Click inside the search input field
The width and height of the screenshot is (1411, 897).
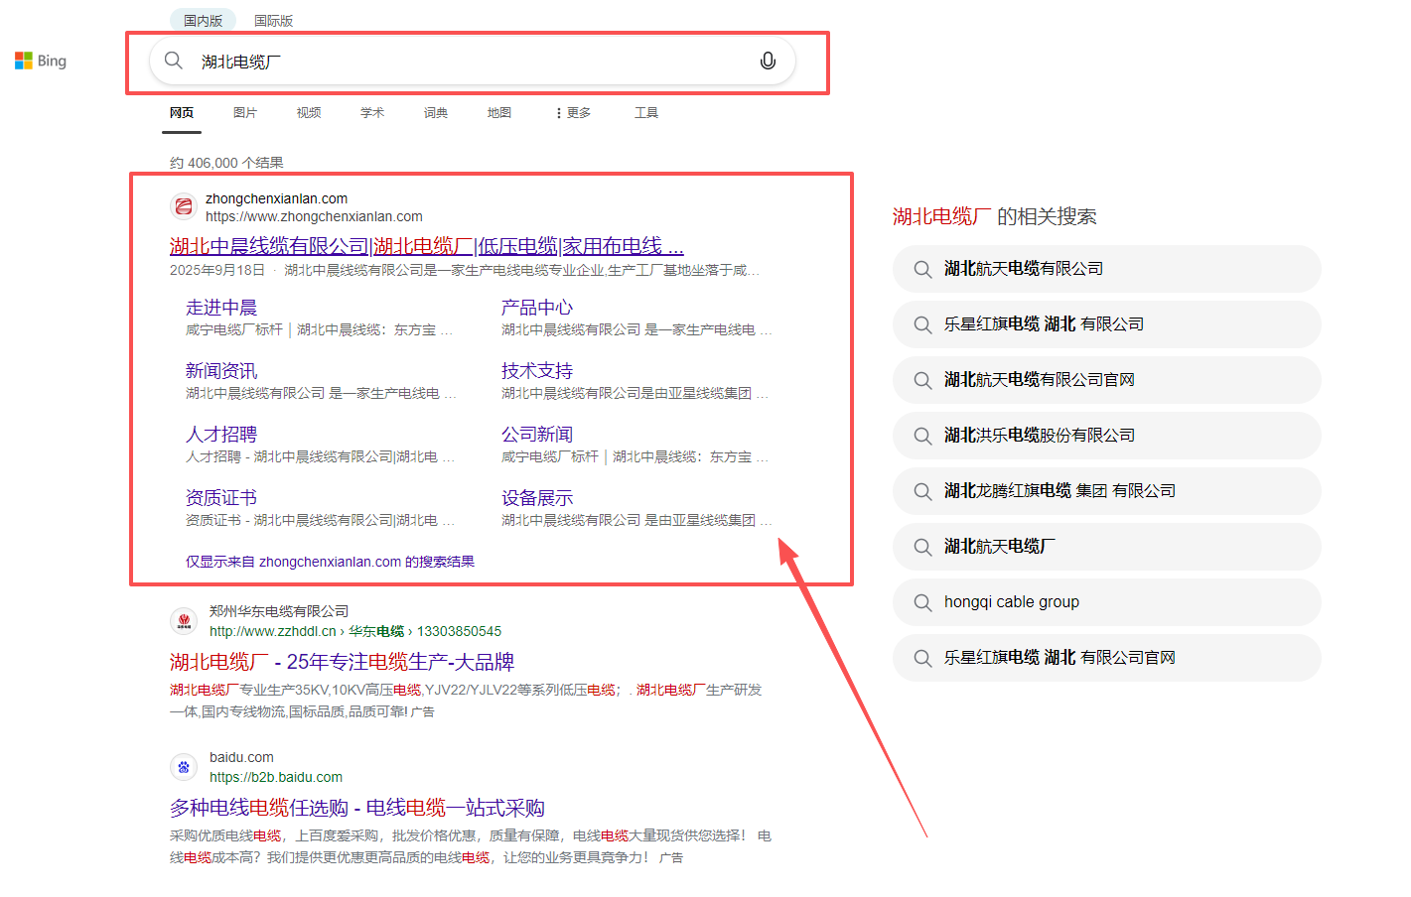coord(447,61)
